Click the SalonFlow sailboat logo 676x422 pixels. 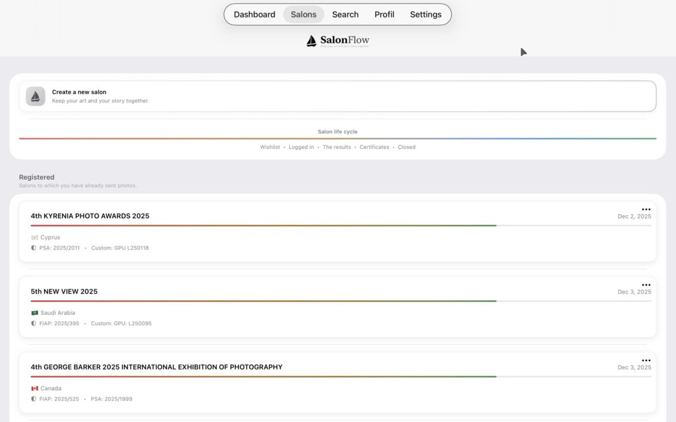312,41
